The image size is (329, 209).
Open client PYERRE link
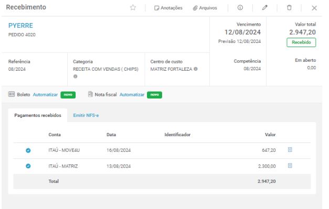point(20,26)
